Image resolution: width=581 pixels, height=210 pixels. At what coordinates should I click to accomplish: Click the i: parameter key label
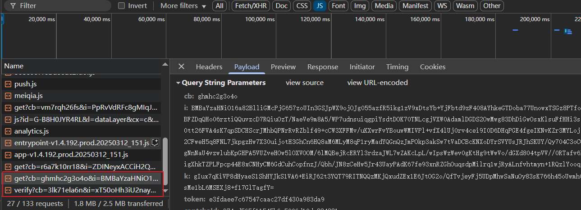click(186, 108)
